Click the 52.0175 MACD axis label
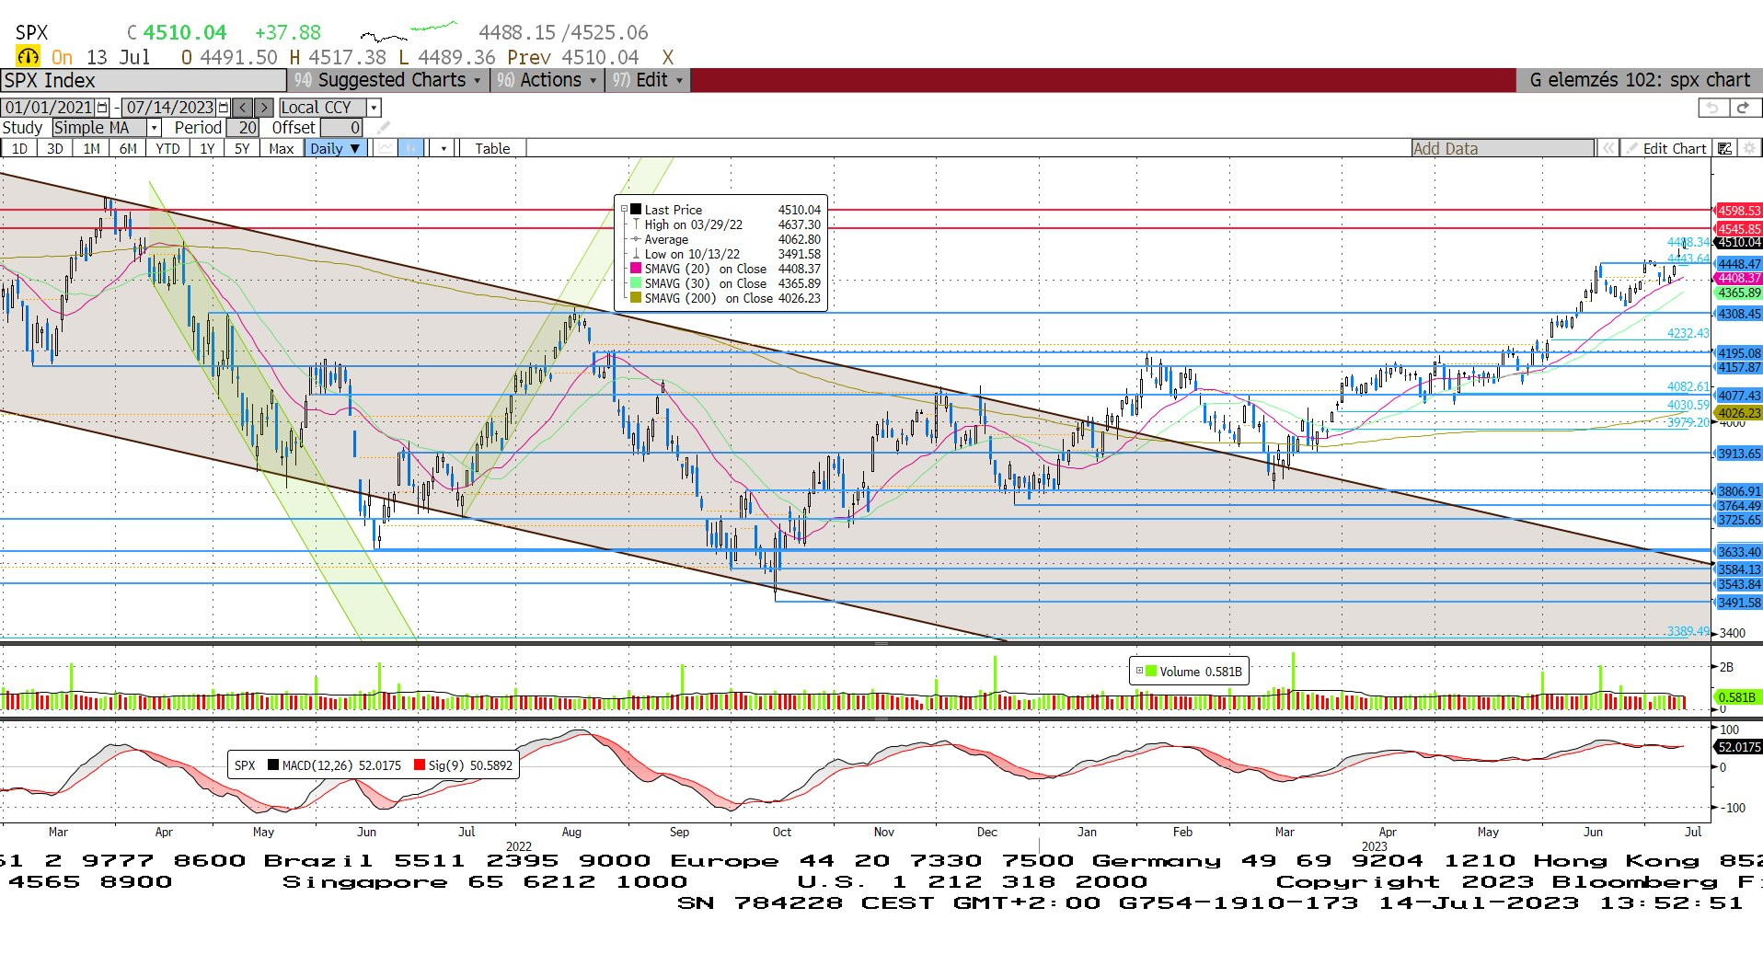The width and height of the screenshot is (1763, 954). 1738,747
